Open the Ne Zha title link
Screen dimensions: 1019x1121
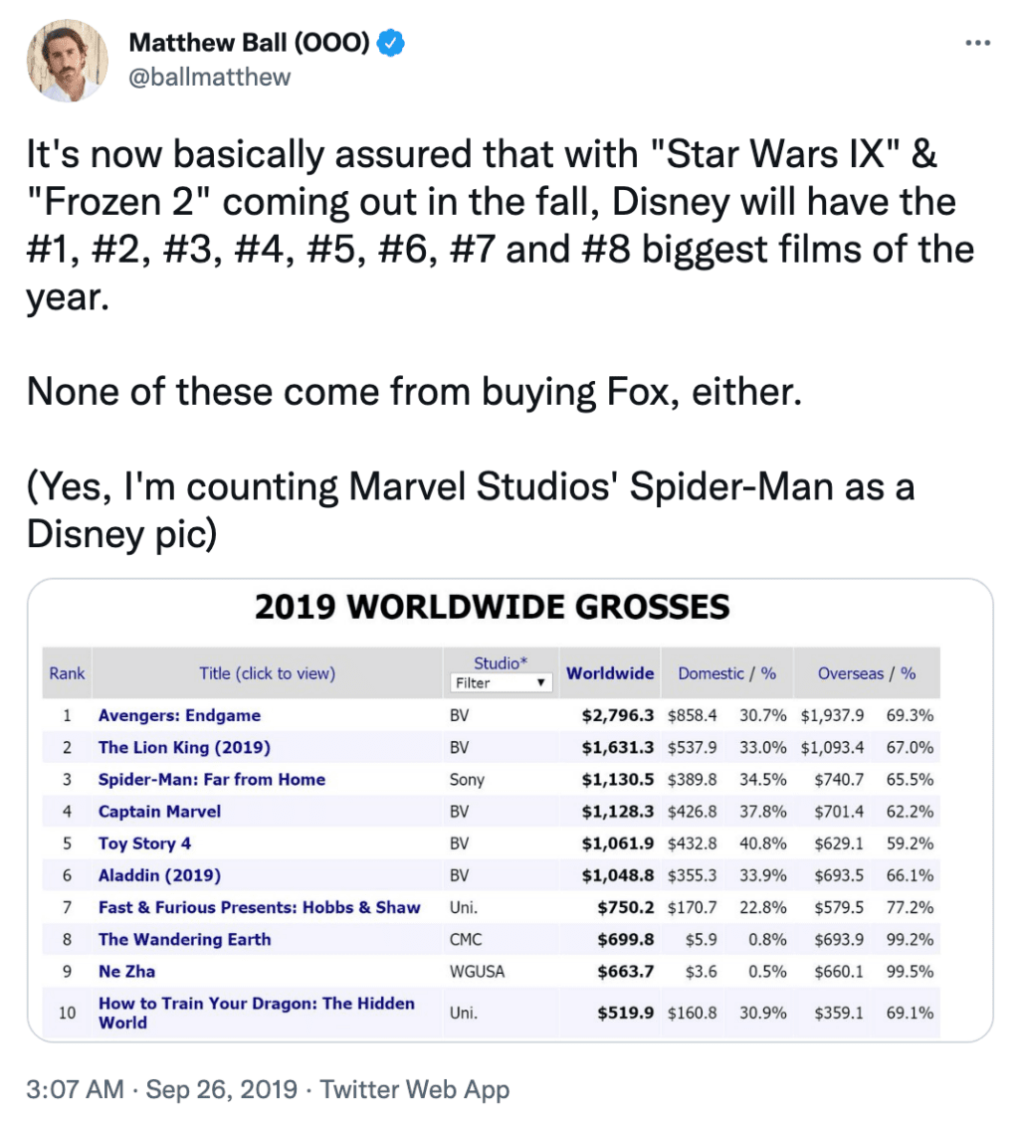(x=126, y=971)
